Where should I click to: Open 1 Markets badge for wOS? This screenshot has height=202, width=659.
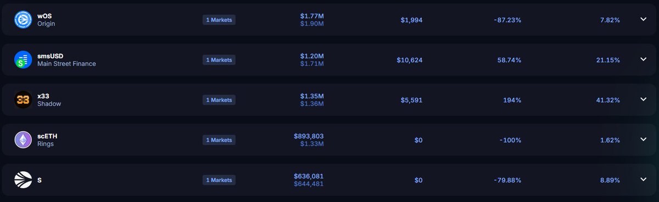pos(219,20)
